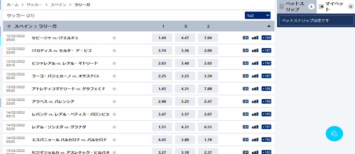The image size is (355, 154).
Task: Show stats chart icon for レアル・ソシエダ vs. グラナダ
Action: pyautogui.click(x=255, y=127)
